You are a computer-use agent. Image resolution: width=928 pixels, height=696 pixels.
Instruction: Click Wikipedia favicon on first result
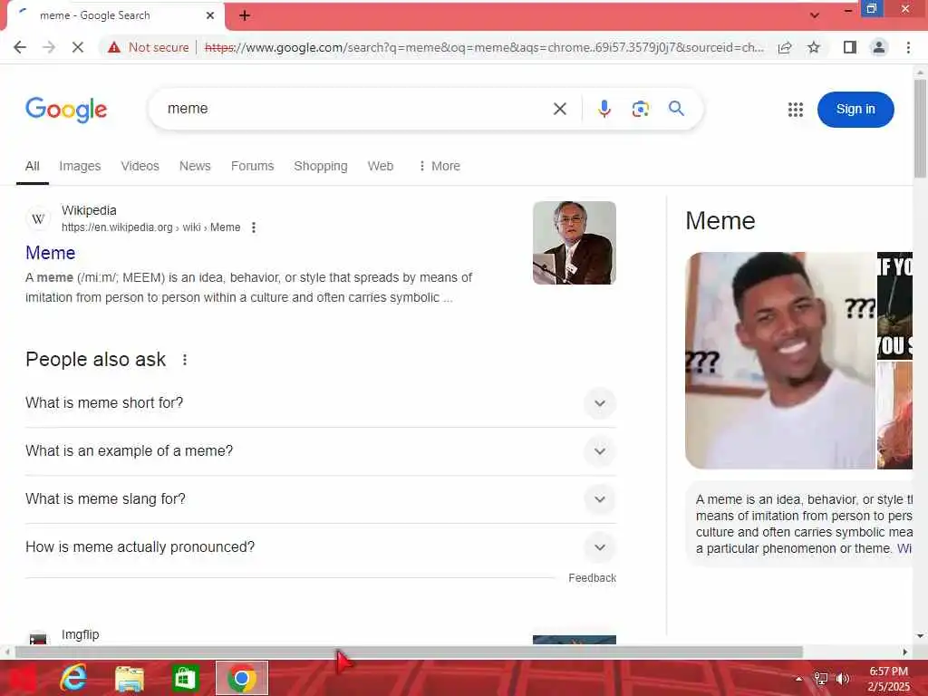click(x=38, y=219)
